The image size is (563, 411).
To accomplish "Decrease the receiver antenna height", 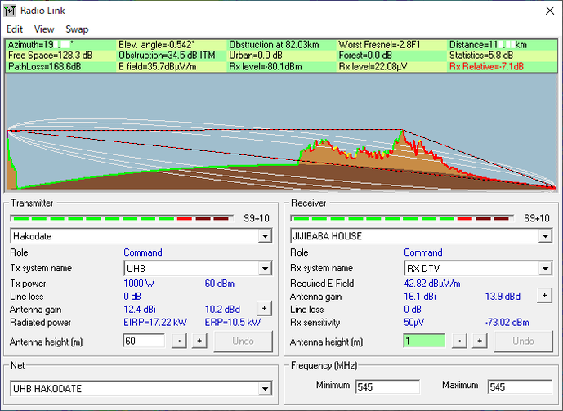I will pyautogui.click(x=459, y=341).
